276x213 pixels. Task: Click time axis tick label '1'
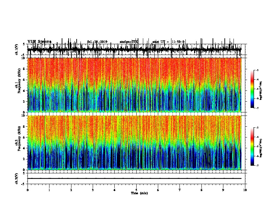point(49,190)
